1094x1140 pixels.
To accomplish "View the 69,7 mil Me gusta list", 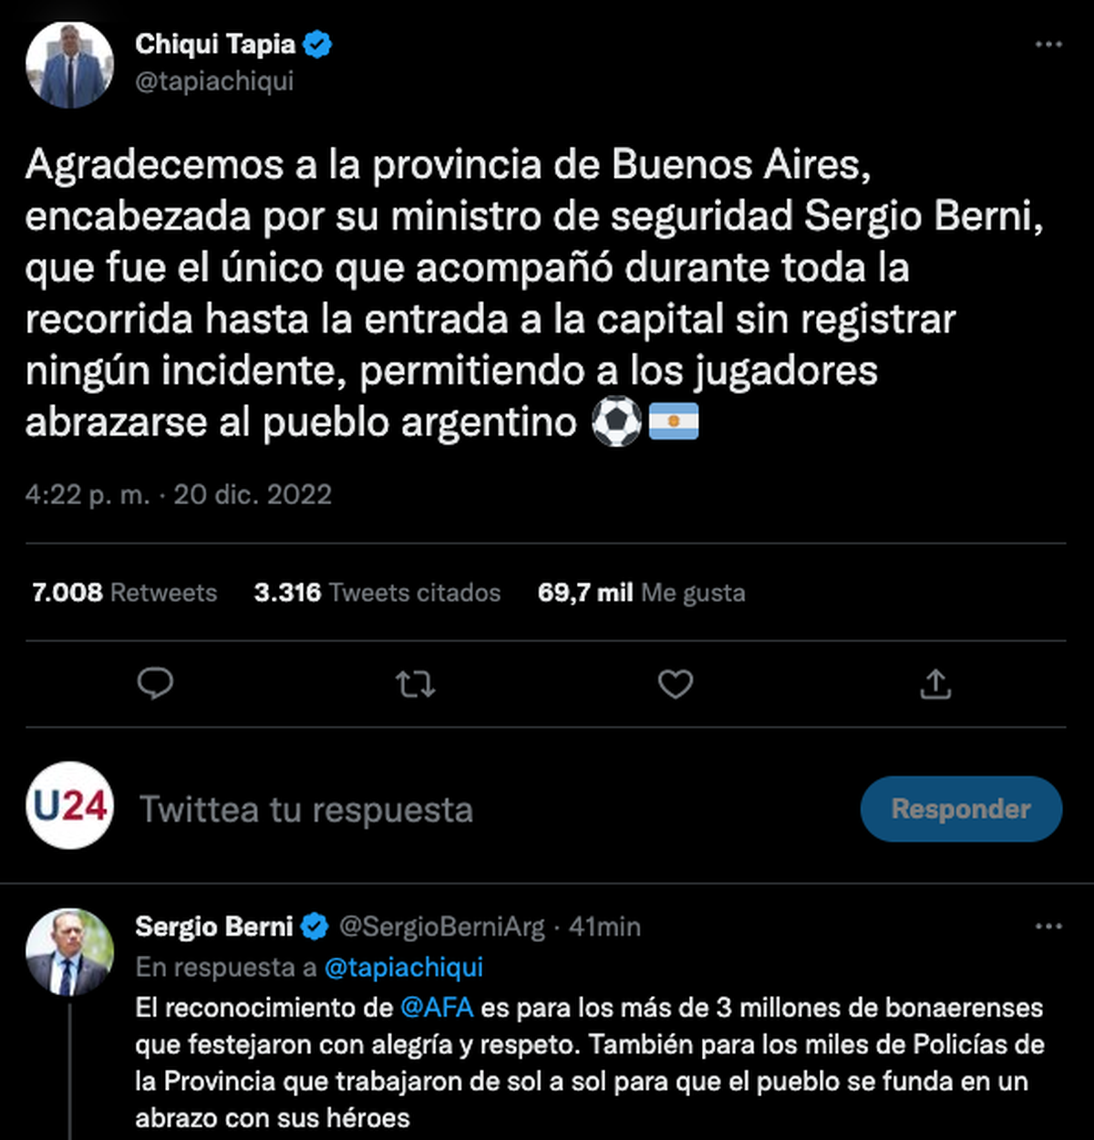I will 641,593.
